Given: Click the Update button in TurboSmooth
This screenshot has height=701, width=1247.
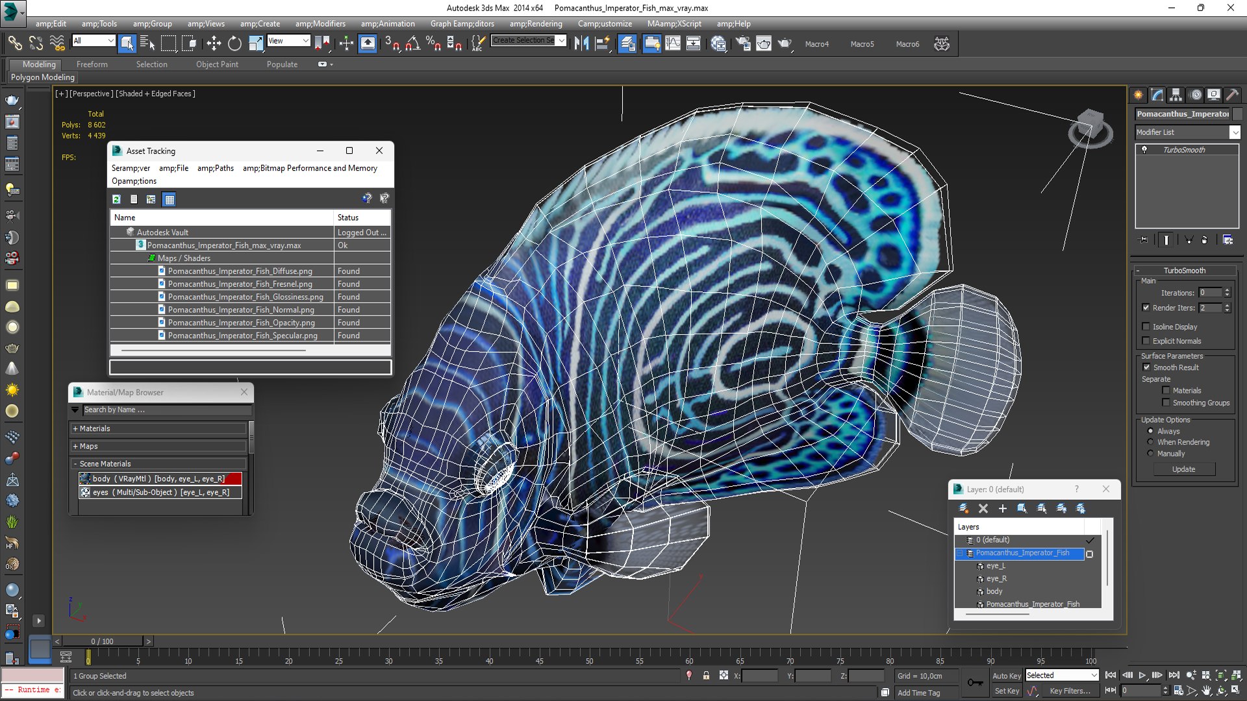Looking at the screenshot, I should [x=1184, y=469].
